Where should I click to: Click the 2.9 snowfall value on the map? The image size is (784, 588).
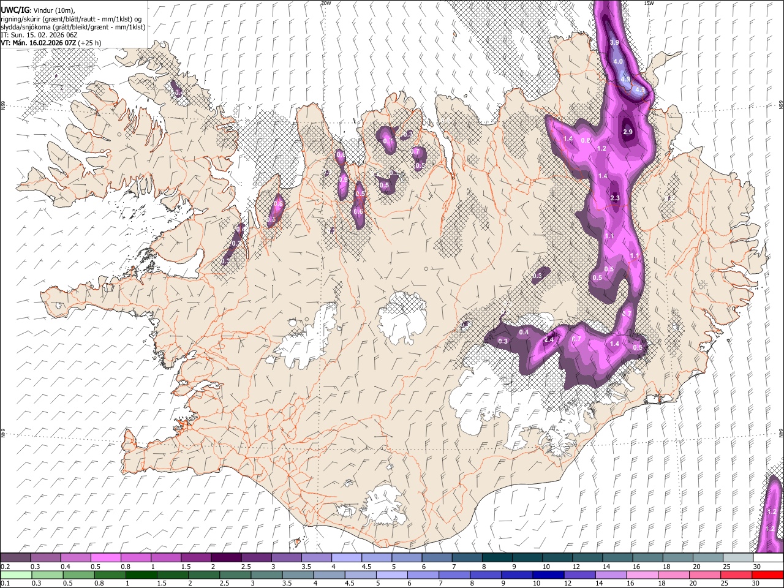click(x=628, y=132)
